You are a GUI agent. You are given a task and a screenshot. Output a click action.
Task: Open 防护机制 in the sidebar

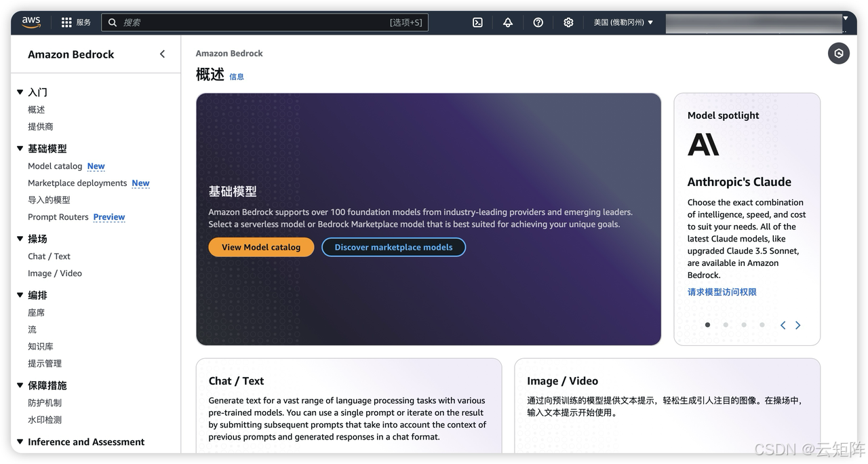tap(45, 403)
